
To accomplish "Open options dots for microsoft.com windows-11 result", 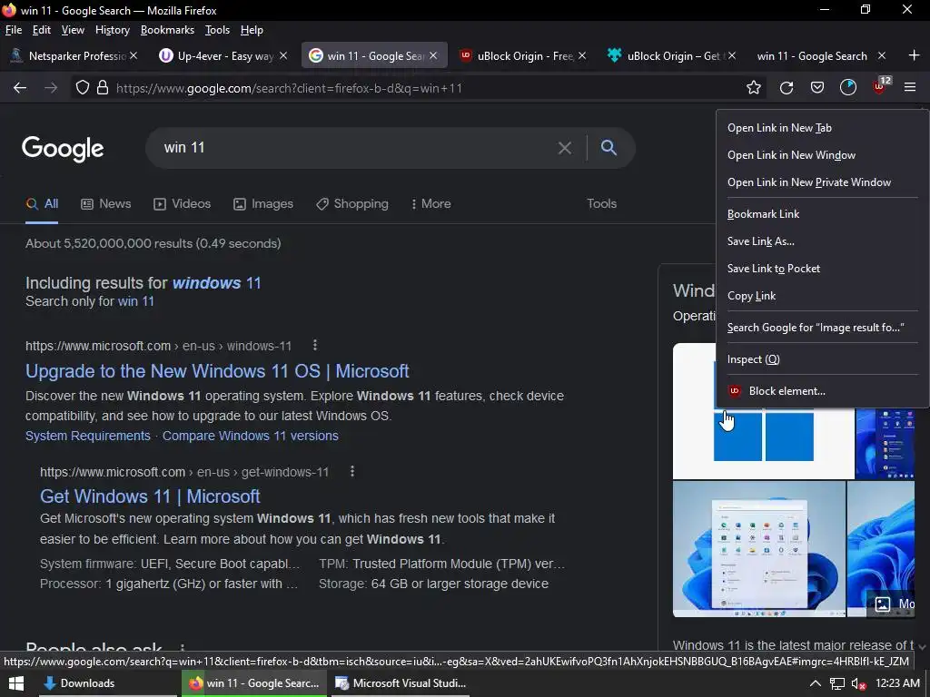I will [315, 345].
